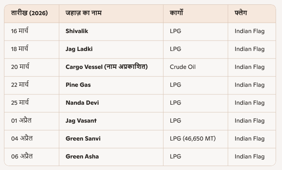Select the 01 अप्रैल date cell

(22, 121)
